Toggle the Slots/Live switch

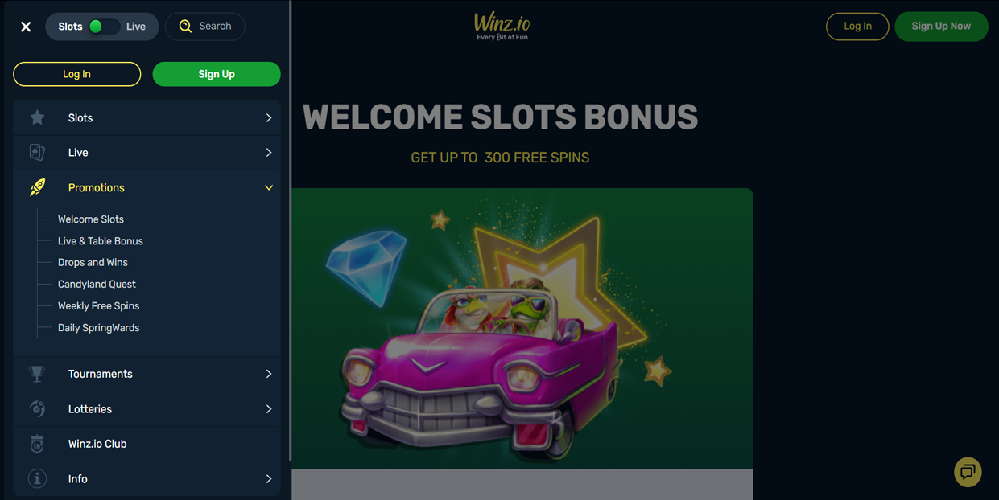pos(103,27)
